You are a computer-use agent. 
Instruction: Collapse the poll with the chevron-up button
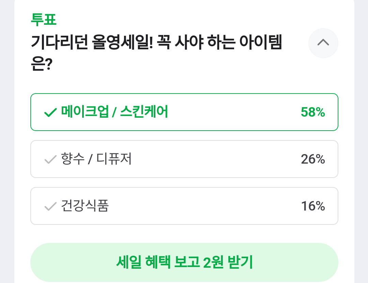[x=323, y=43]
